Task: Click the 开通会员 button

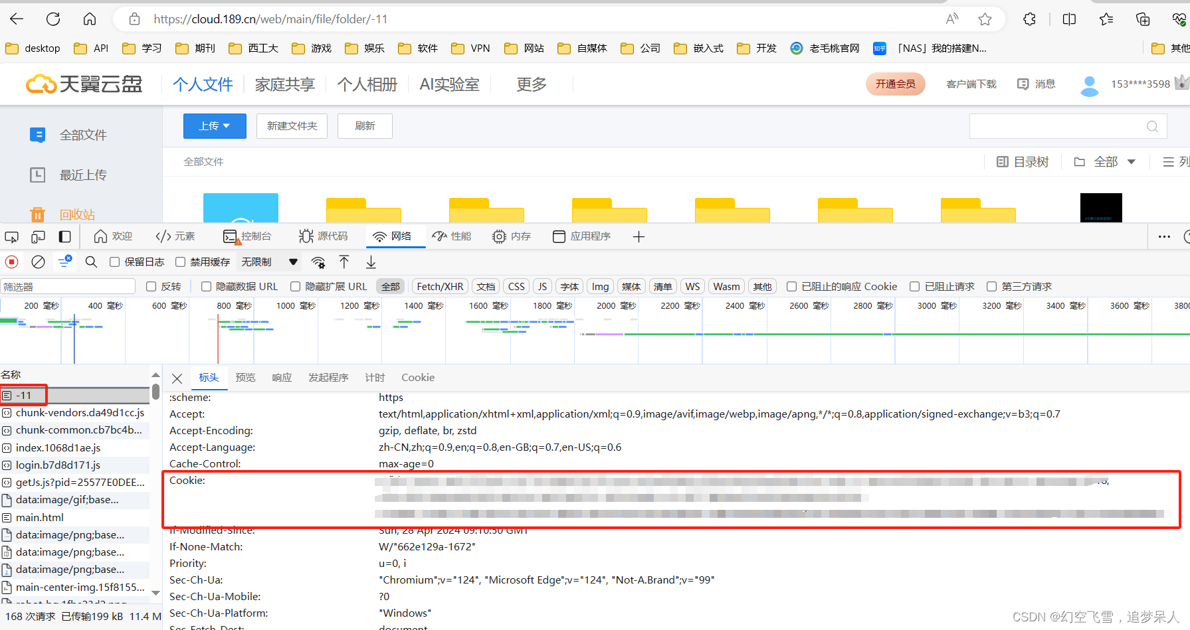Action: point(895,84)
